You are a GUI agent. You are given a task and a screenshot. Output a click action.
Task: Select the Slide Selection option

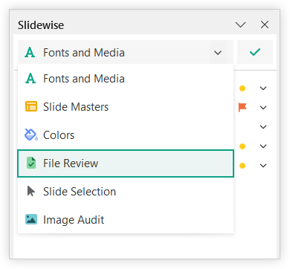point(126,192)
